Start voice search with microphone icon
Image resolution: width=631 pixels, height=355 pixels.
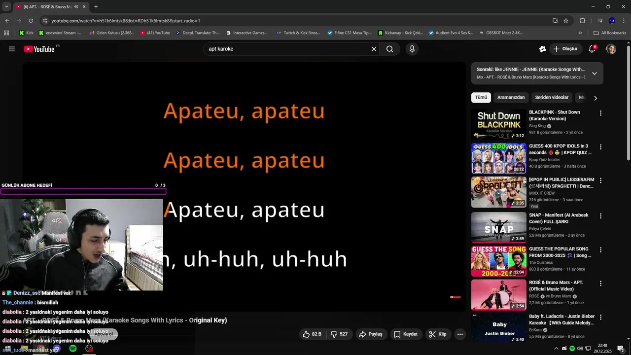tap(412, 49)
